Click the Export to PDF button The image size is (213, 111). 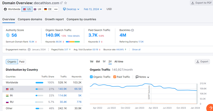click(202, 3)
